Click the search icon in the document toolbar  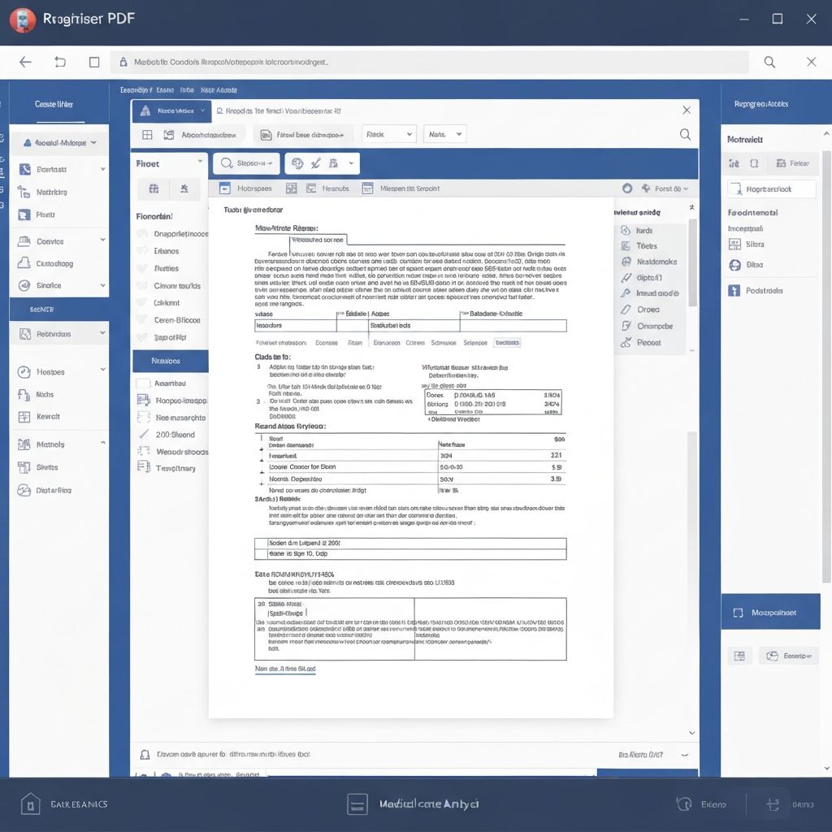pyautogui.click(x=685, y=135)
